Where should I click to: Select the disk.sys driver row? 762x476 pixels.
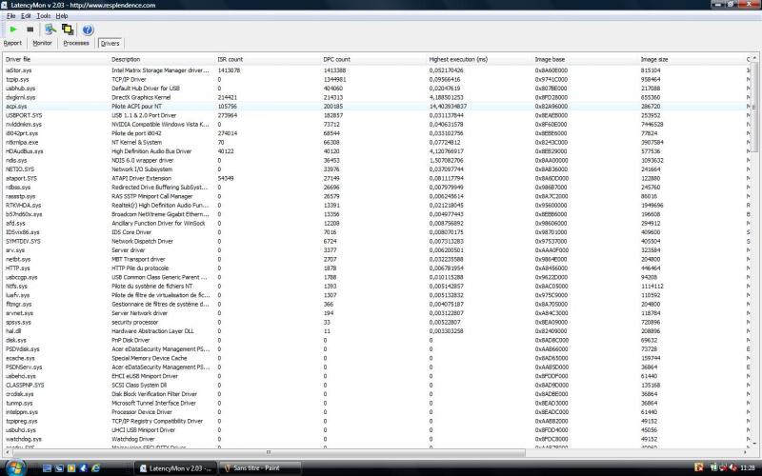(x=376, y=340)
